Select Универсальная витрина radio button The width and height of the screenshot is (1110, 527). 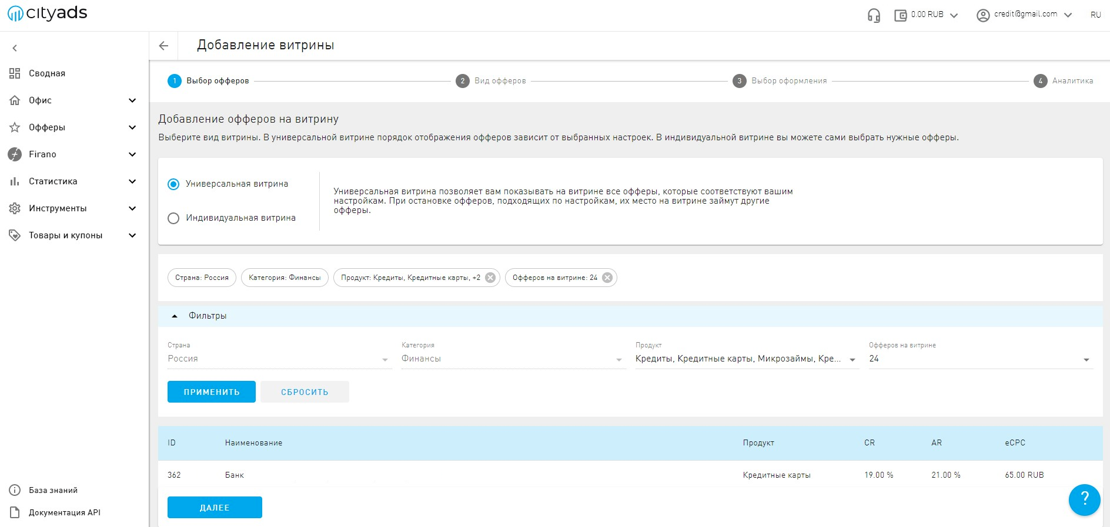[173, 184]
